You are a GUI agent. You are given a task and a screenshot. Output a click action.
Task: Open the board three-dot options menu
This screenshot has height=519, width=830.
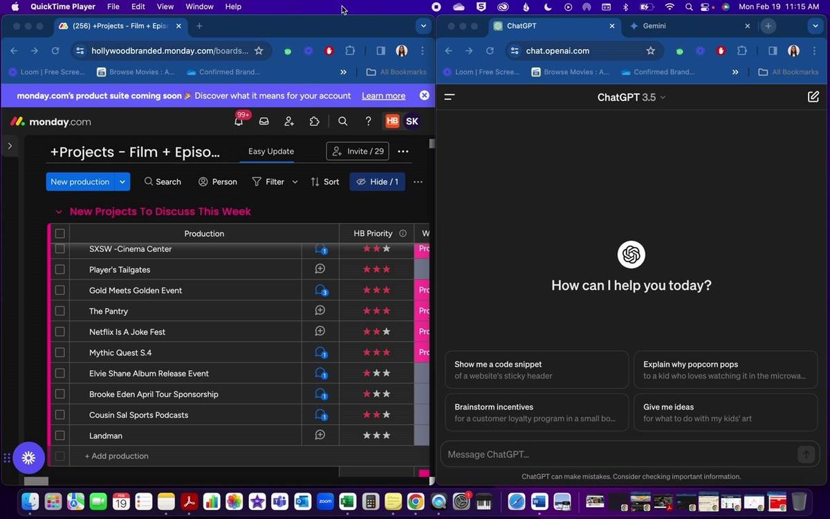coord(403,151)
